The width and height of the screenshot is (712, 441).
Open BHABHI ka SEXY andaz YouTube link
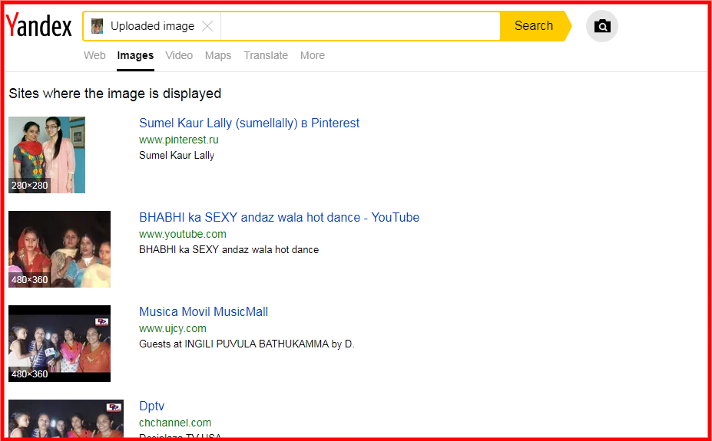coord(280,217)
